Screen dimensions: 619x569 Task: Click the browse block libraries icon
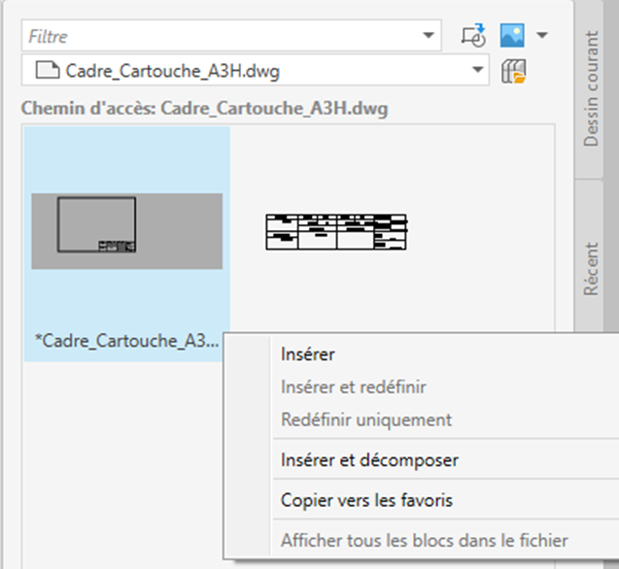(514, 71)
